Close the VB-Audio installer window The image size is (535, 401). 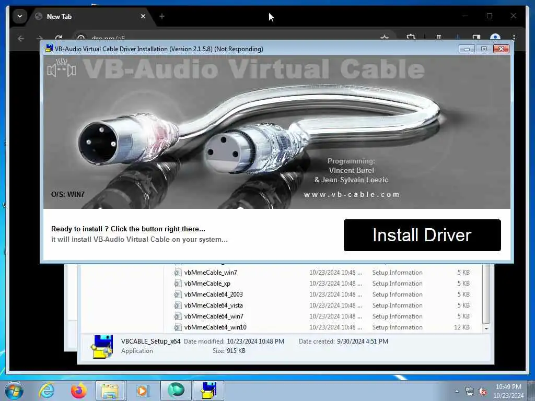point(501,49)
